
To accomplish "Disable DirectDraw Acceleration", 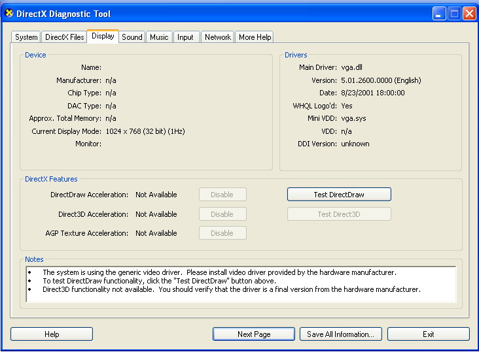I will coord(222,195).
